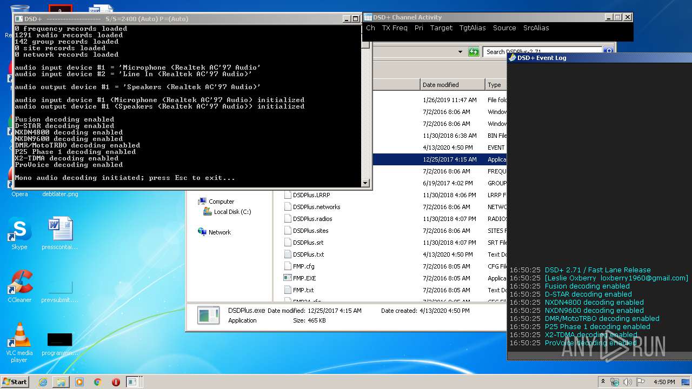Select the DSDPlus.txt file
692x389 pixels.
click(309, 254)
